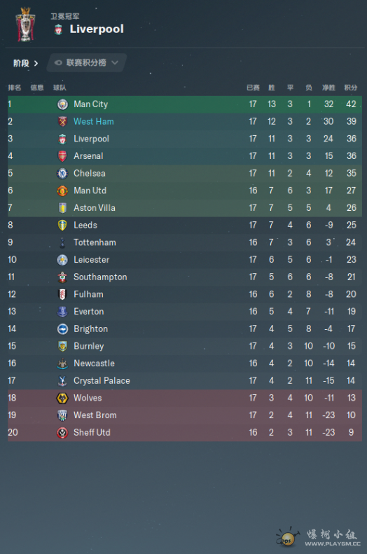This screenshot has height=554, width=367.
Task: Open the Liverpool title heading link
Action: (x=97, y=29)
